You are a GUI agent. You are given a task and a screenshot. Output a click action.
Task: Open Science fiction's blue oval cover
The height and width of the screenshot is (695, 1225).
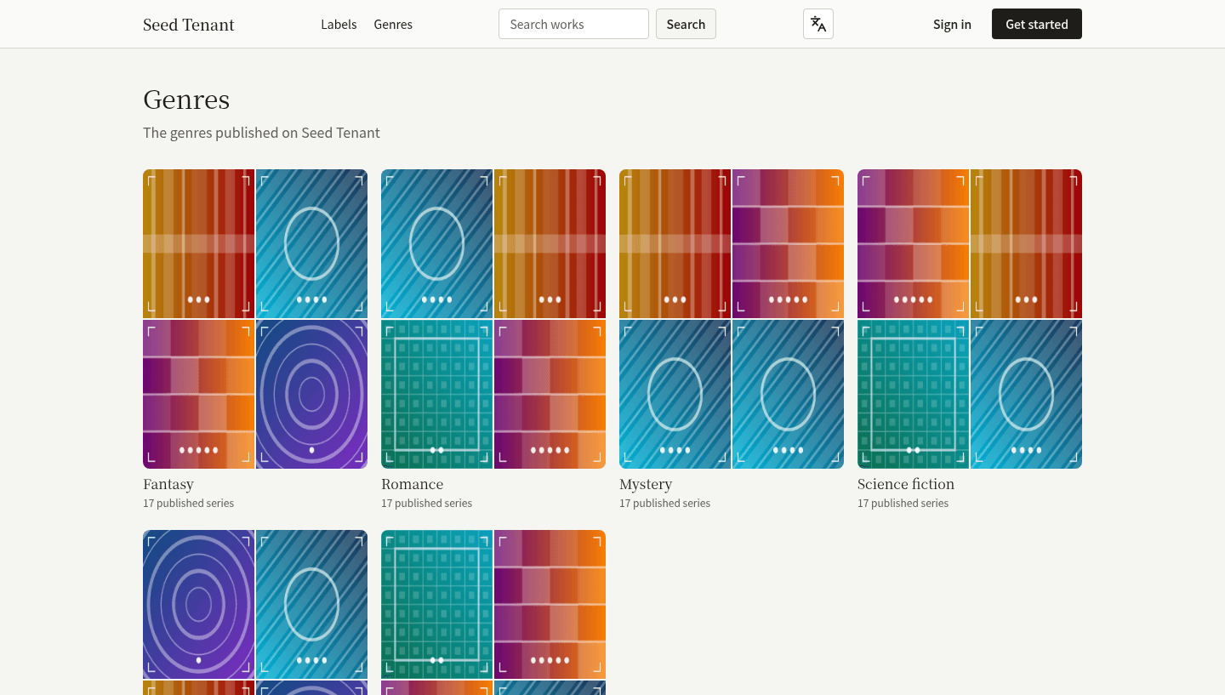[x=1026, y=394]
